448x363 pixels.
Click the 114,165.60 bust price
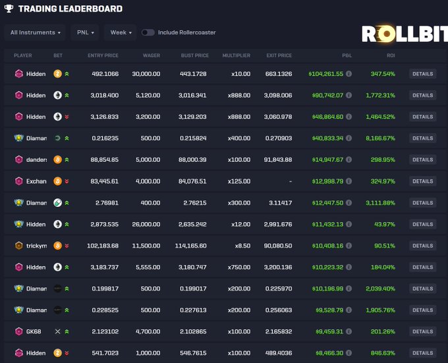pyautogui.click(x=190, y=246)
